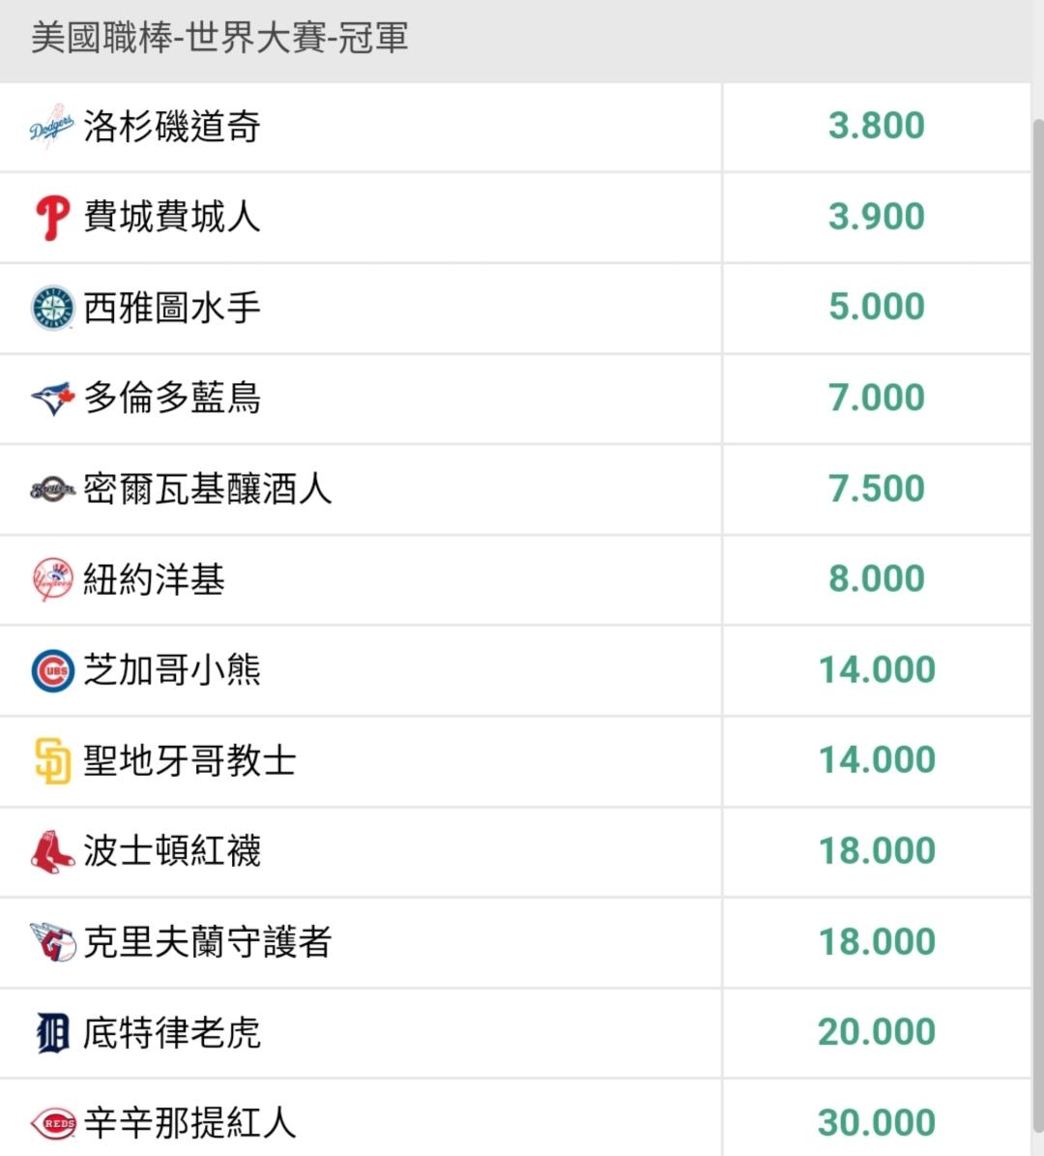Pick the 7.500 odds for 密爾瓦基釀酒人
The width and height of the screenshot is (1044, 1156).
(x=876, y=489)
